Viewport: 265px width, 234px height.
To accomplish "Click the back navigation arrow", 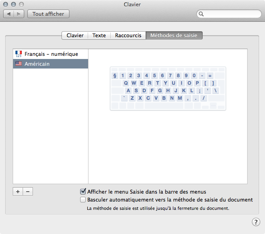I will tap(9, 14).
